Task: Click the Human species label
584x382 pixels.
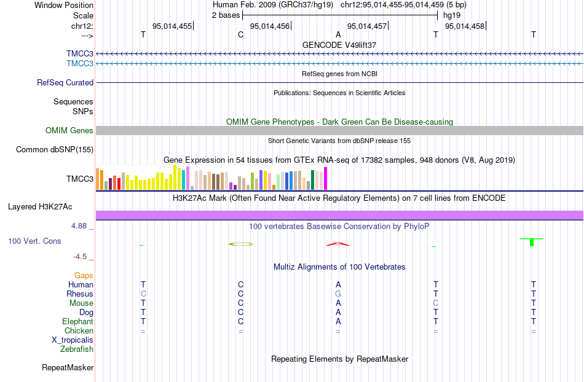Action: (x=81, y=284)
